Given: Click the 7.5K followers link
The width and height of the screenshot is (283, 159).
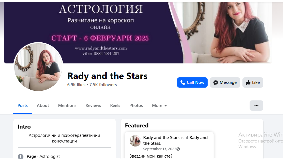Looking at the screenshot, I should [x=103, y=85].
